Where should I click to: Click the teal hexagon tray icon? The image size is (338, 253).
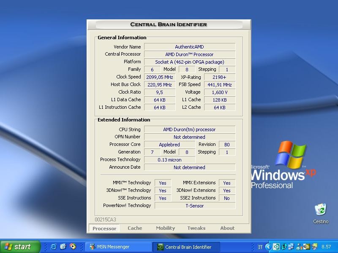point(284,247)
